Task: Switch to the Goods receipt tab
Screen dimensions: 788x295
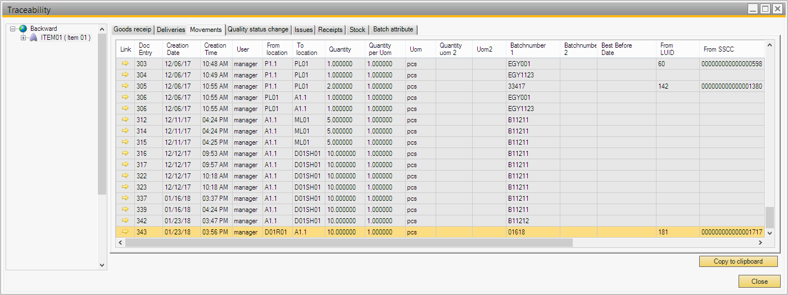Action: tap(132, 30)
